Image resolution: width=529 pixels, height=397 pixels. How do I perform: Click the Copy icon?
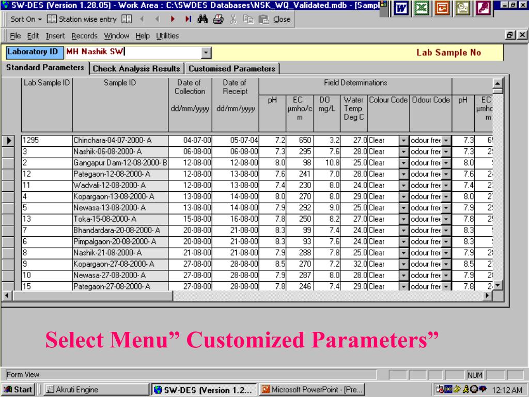click(248, 19)
